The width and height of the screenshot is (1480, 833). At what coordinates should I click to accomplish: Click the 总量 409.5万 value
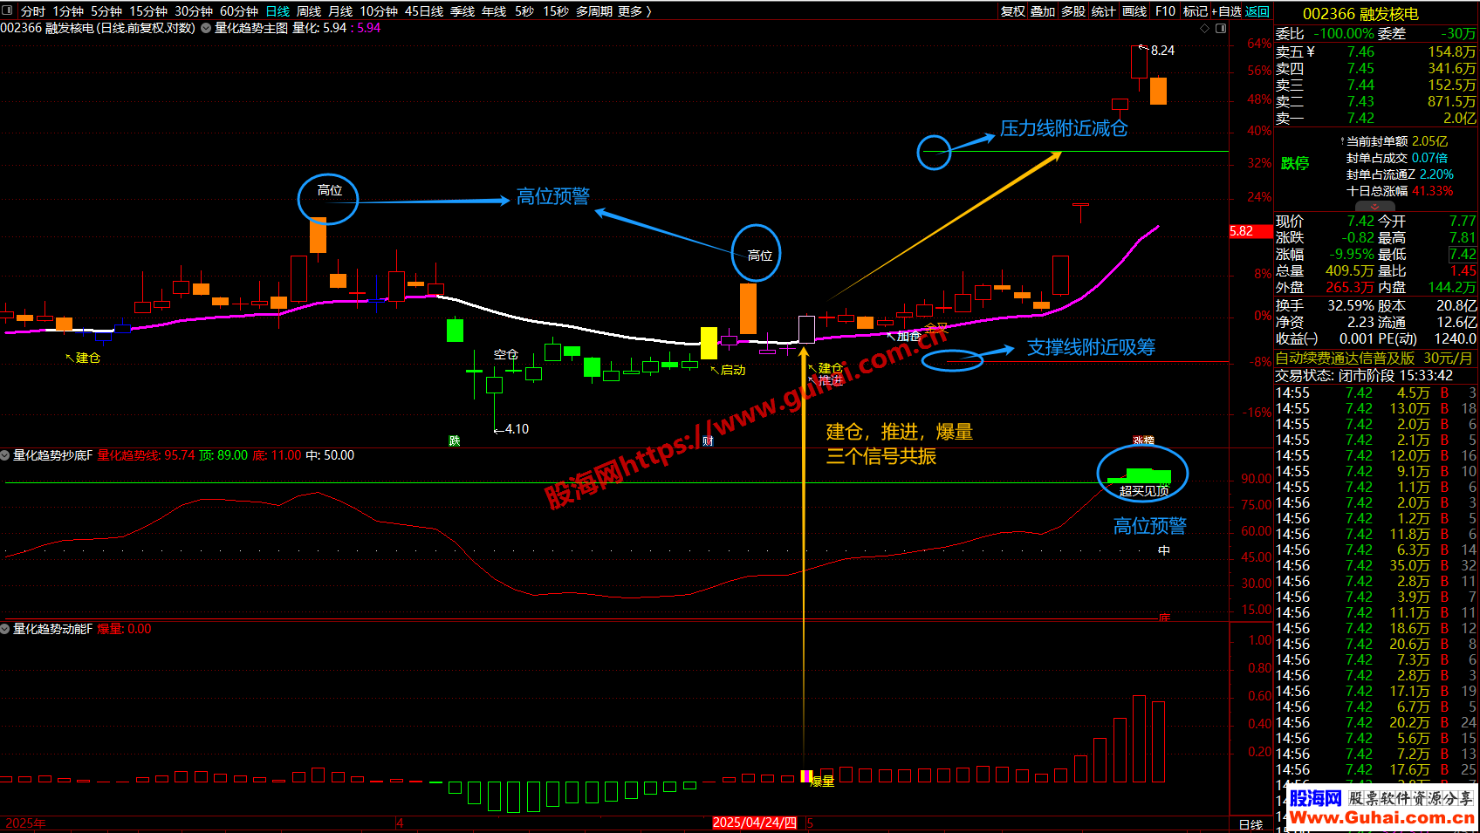1350,271
